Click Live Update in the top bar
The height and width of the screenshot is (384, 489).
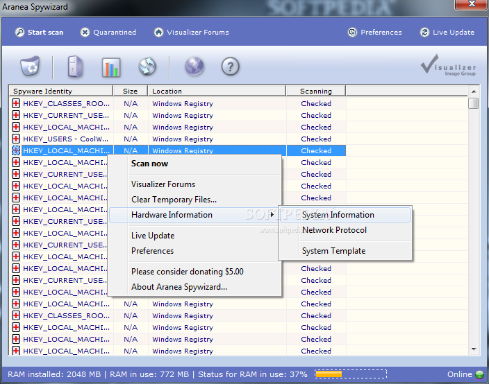click(447, 33)
